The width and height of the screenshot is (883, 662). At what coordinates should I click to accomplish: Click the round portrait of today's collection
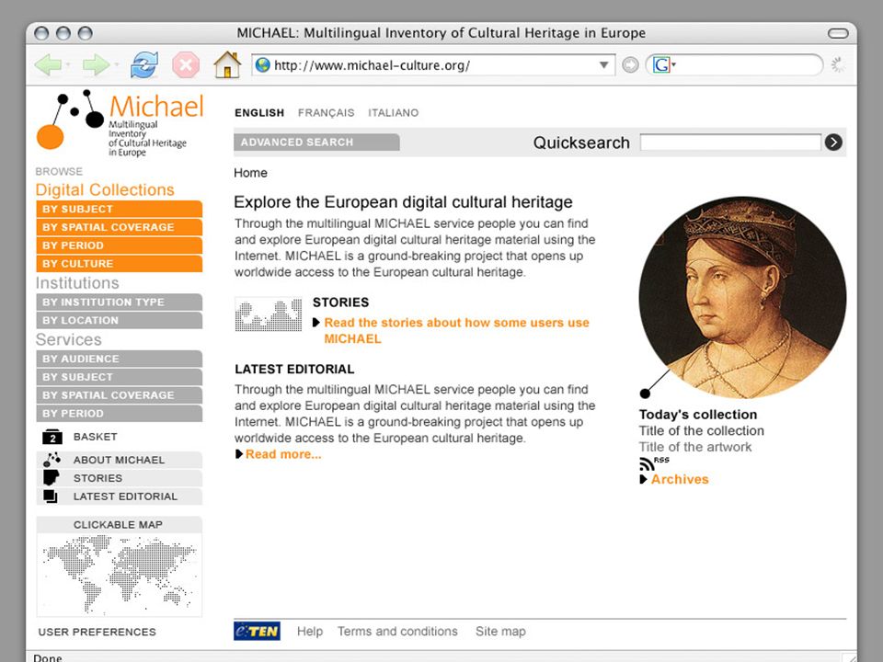(742, 297)
